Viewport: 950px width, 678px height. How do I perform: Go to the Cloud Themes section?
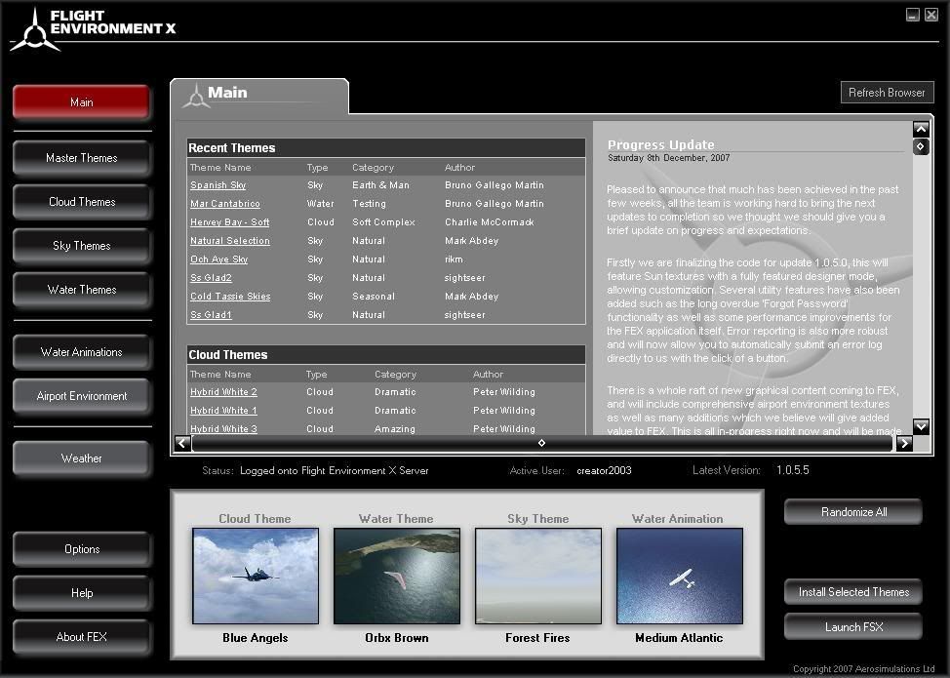tap(82, 202)
